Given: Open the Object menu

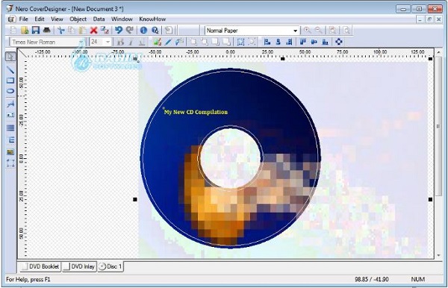Looking at the screenshot, I should pos(78,19).
